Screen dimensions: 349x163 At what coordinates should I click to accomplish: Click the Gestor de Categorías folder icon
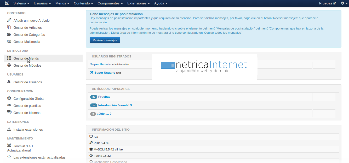pyautogui.click(x=9, y=34)
